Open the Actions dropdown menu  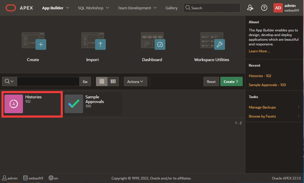(135, 81)
